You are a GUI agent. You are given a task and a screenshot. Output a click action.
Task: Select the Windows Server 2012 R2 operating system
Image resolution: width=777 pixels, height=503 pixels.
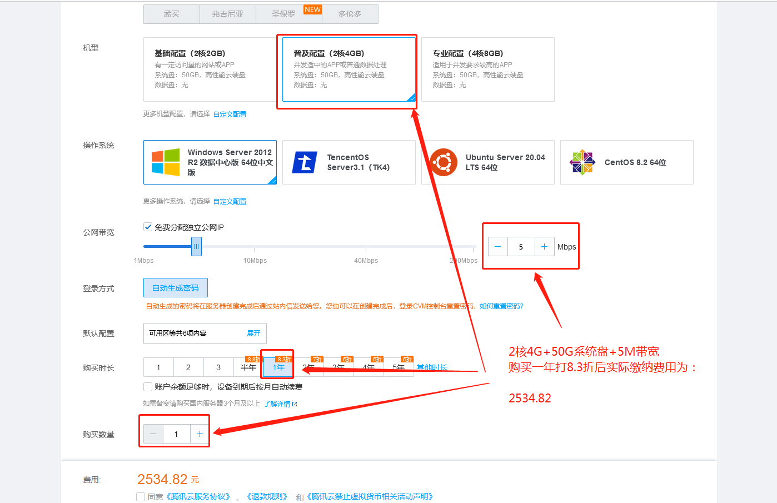(210, 162)
